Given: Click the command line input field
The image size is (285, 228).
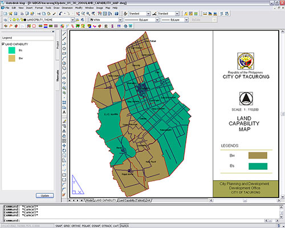Looking at the screenshot, I should [134, 221].
